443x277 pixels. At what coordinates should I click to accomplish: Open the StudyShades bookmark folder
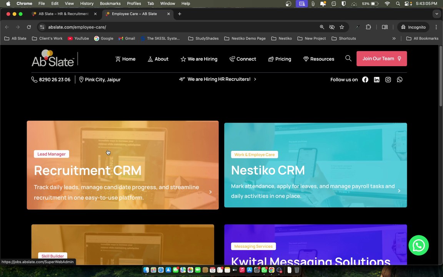pos(203,38)
